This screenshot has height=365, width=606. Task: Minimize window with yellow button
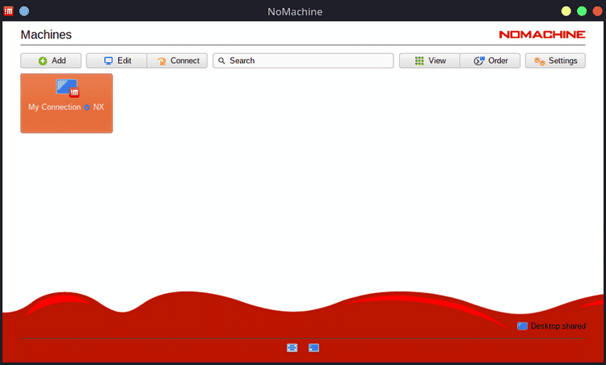(x=566, y=11)
